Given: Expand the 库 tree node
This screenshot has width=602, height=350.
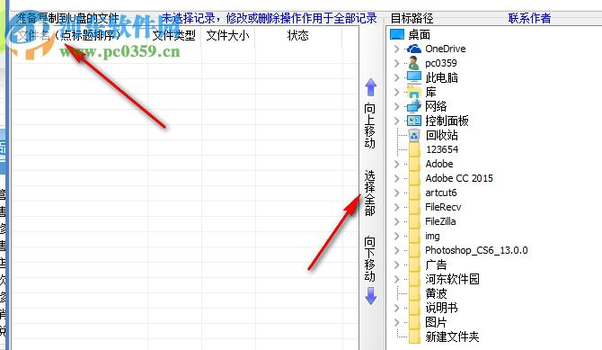Looking at the screenshot, I should 396,92.
